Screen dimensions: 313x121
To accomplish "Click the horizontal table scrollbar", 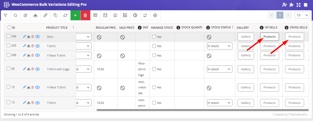I will coord(203,110).
